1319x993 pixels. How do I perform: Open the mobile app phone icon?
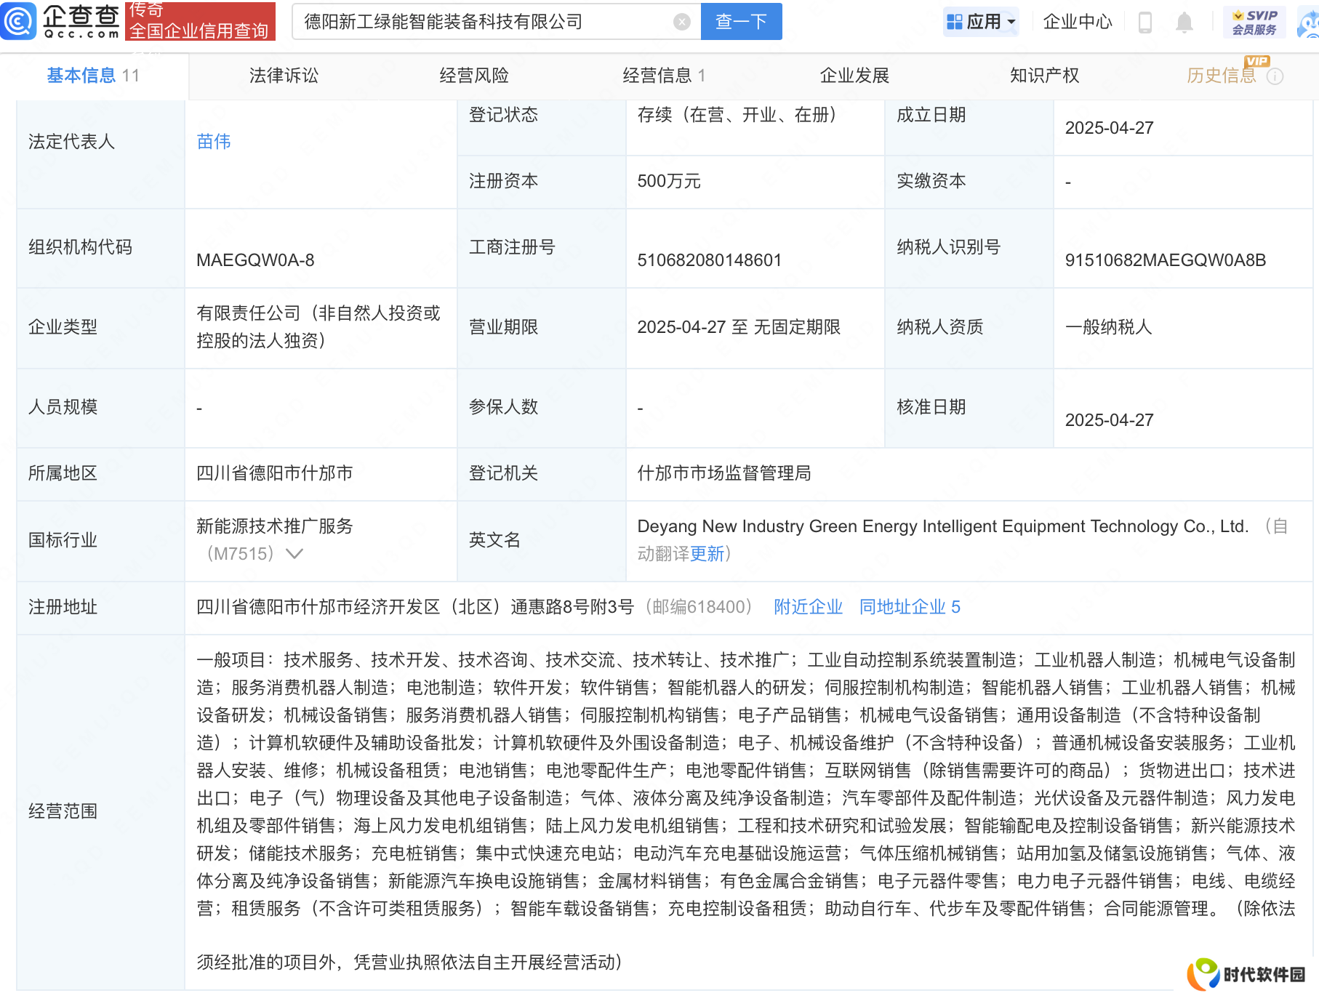coord(1144,23)
